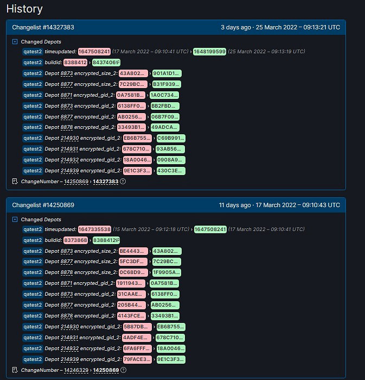Screen dimensions: 365x380
Task: Click the ChangeNumber list icon in changelist #14327383
Action: point(15,182)
